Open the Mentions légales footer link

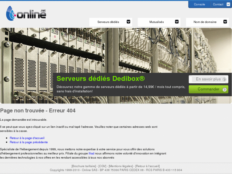pyautogui.click(x=121, y=166)
